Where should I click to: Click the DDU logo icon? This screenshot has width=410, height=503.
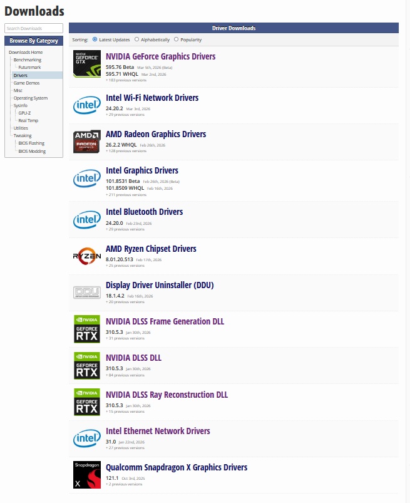coord(86,293)
